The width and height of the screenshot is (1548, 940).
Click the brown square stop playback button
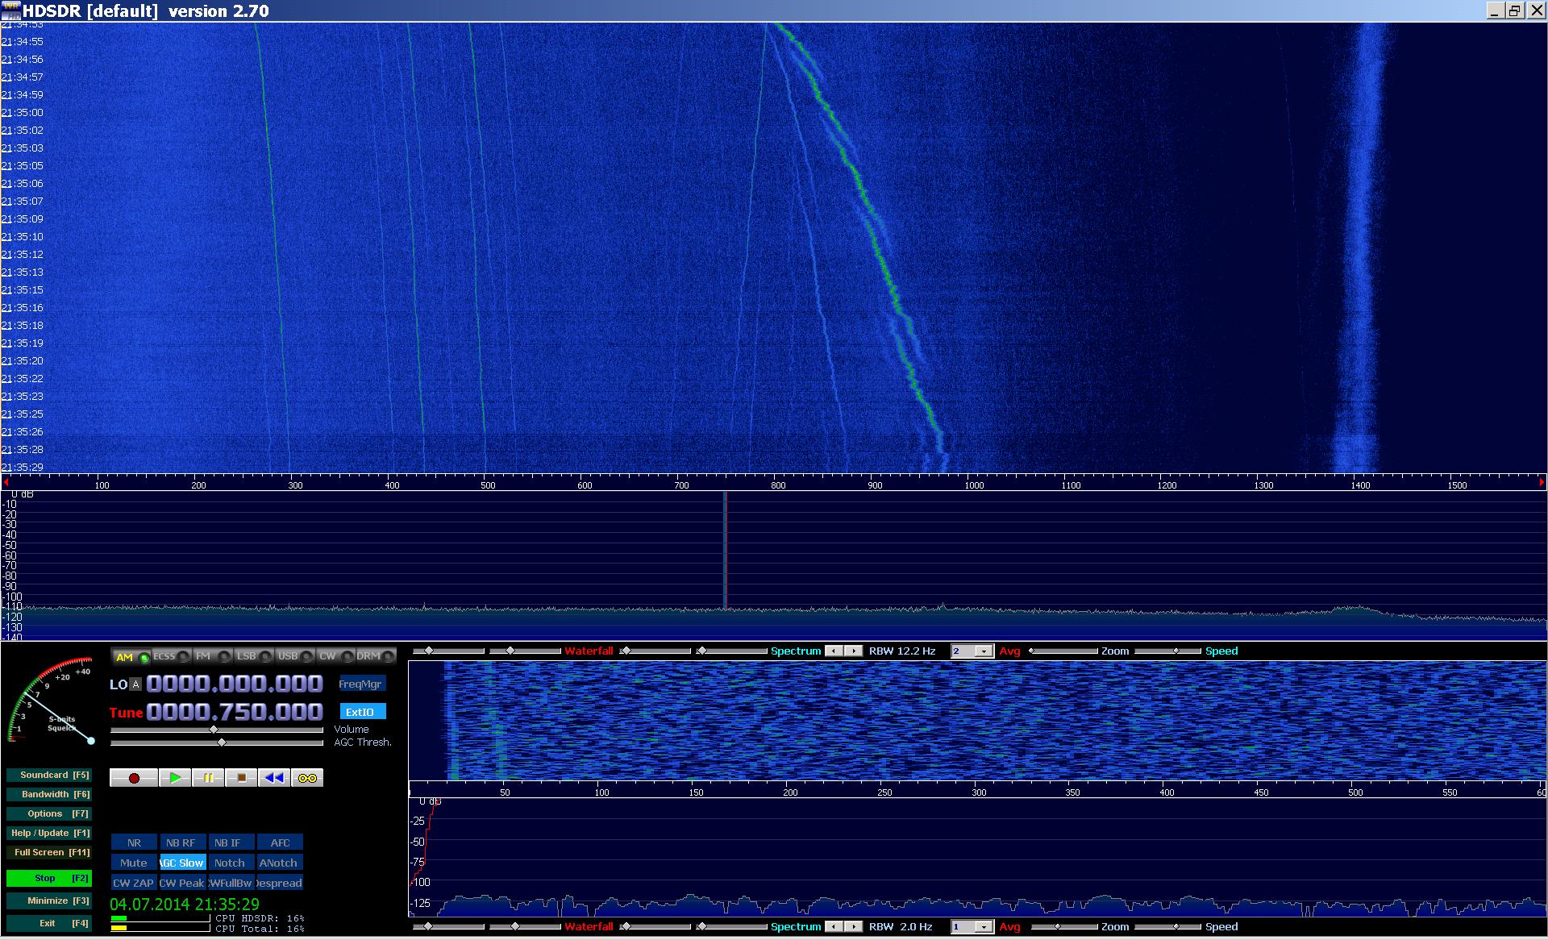[241, 778]
